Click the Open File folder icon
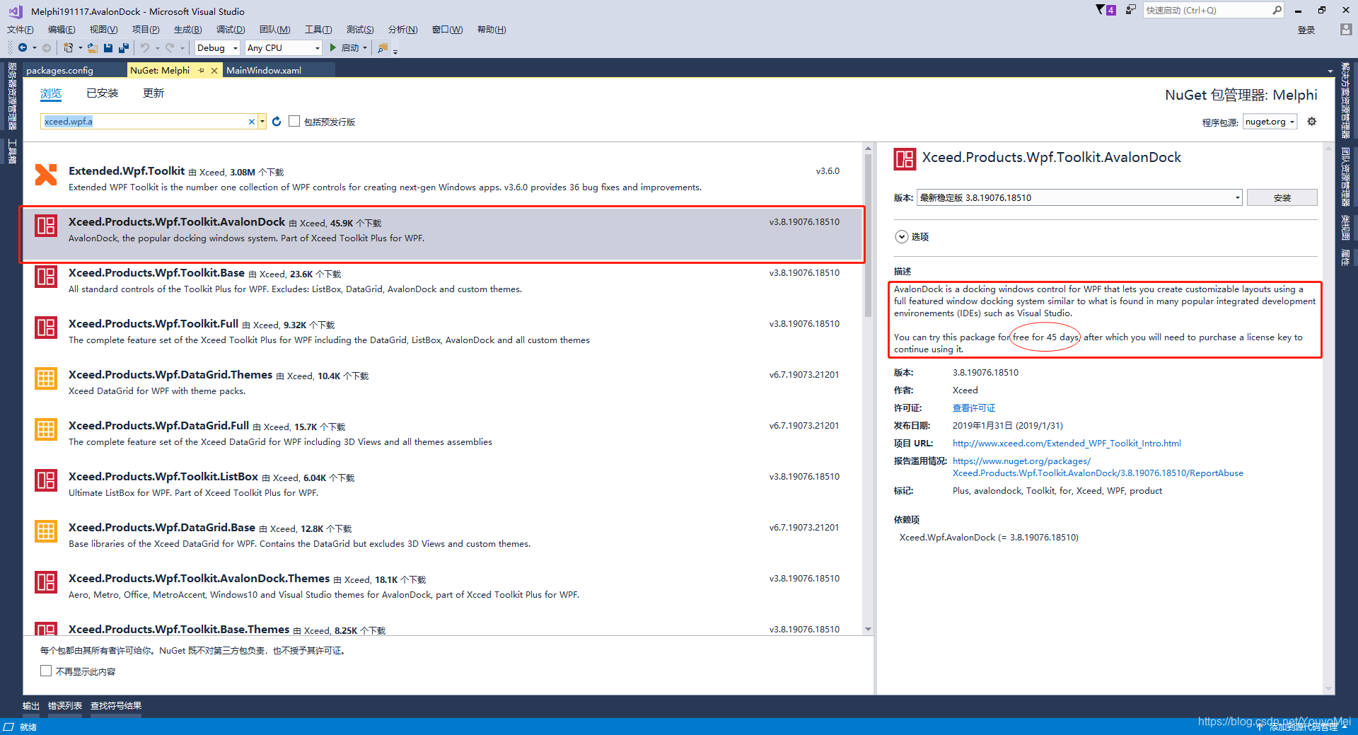Viewport: 1358px width, 735px height. coord(93,47)
